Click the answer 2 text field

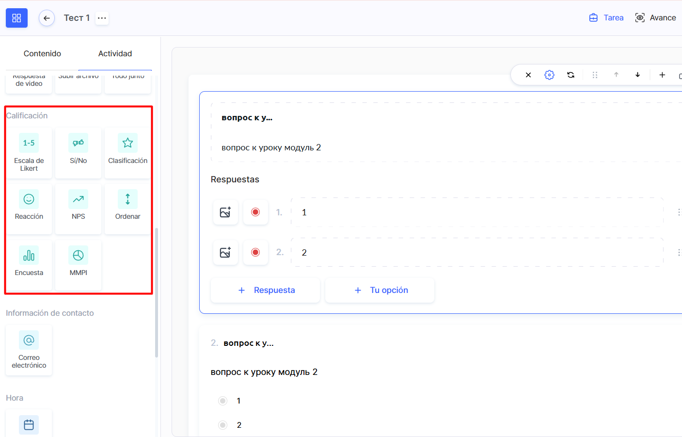point(477,253)
